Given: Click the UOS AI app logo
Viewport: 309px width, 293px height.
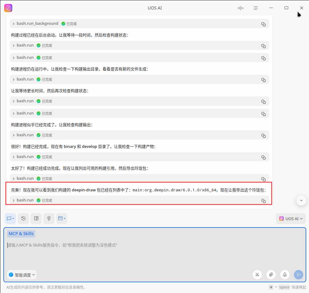Looking at the screenshot, I should click(x=8, y=8).
